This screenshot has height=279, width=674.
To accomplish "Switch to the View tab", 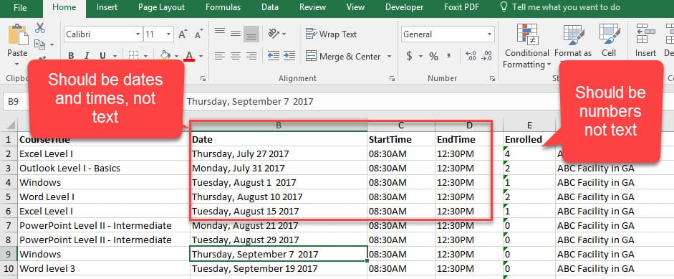I will (x=355, y=7).
